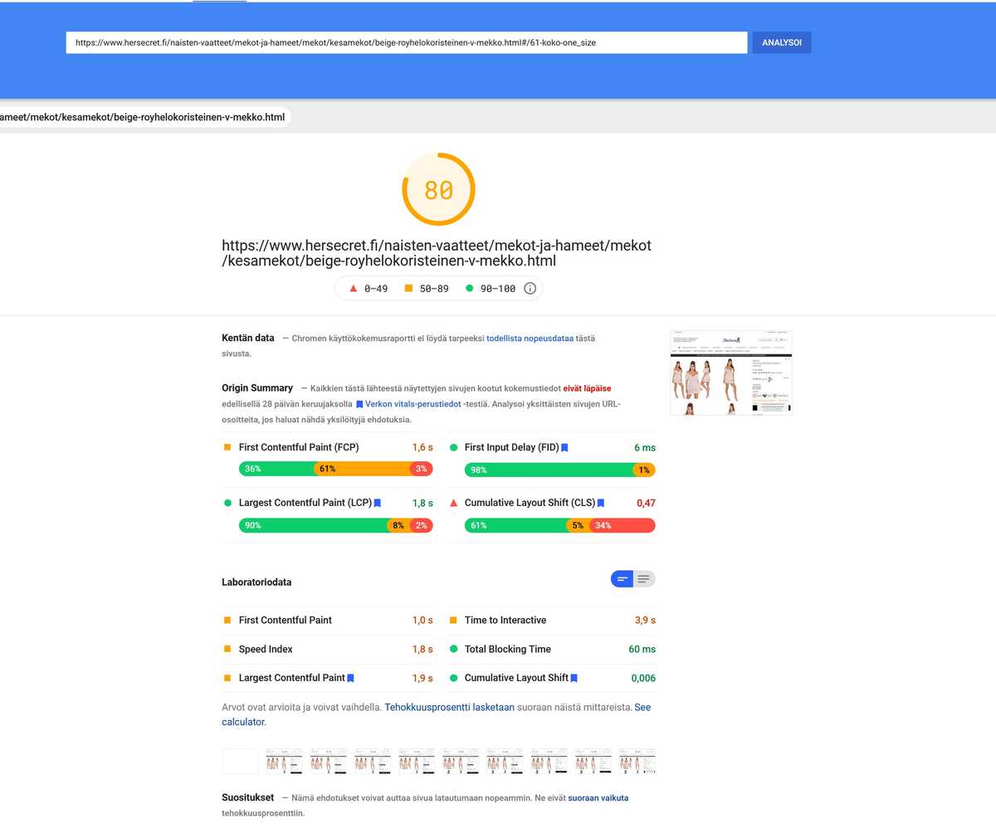Switch lab data to compact summary view
The width and height of the screenshot is (996, 828).
click(x=622, y=578)
